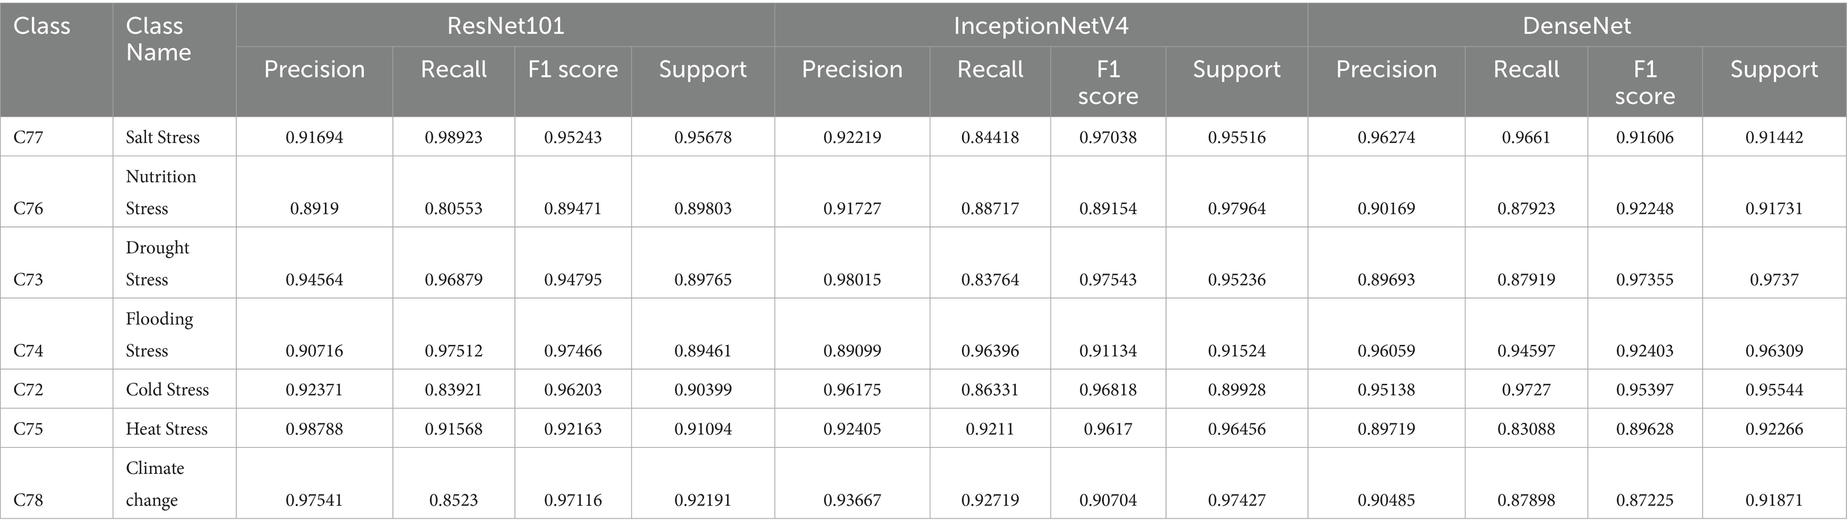Select the Cold Stress row label
Viewport: 1847px width, 530px height.
coord(167,390)
